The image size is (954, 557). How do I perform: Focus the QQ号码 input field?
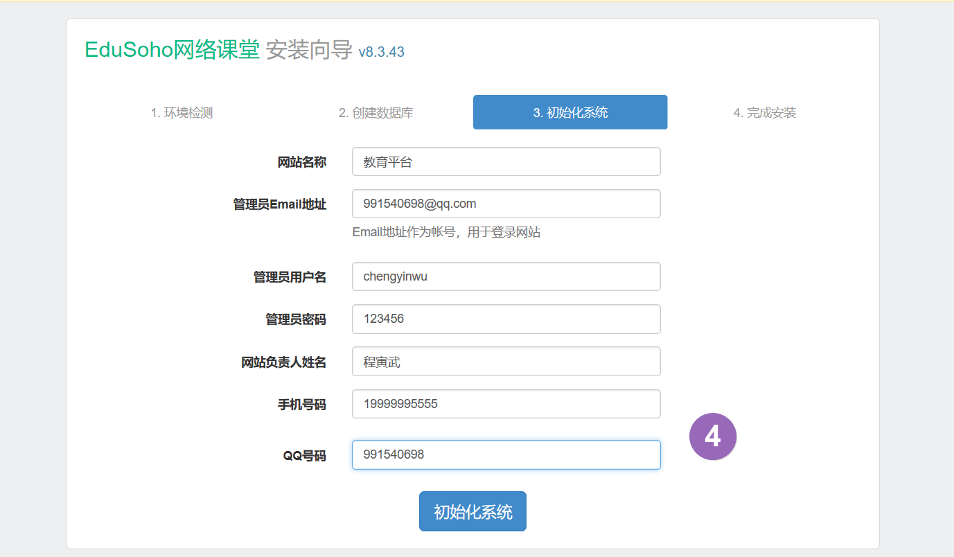506,454
